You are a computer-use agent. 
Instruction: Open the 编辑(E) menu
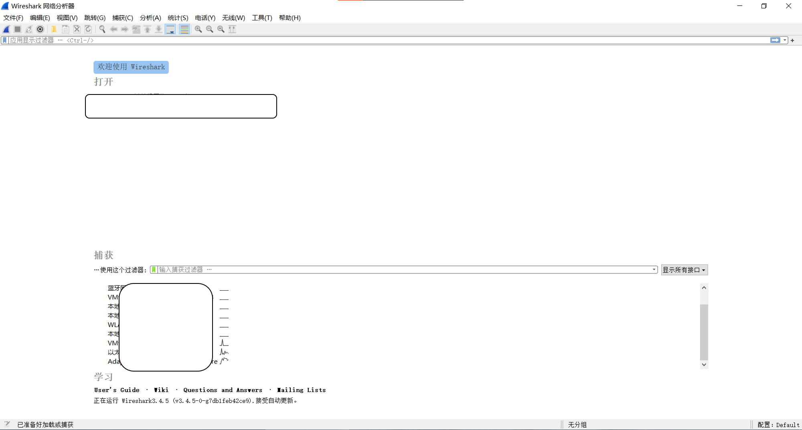40,18
